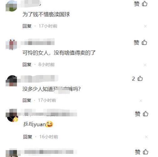Open avatar of the '可怜的女人' commenter
This screenshot has width=158, height=157.
(x=11, y=44)
